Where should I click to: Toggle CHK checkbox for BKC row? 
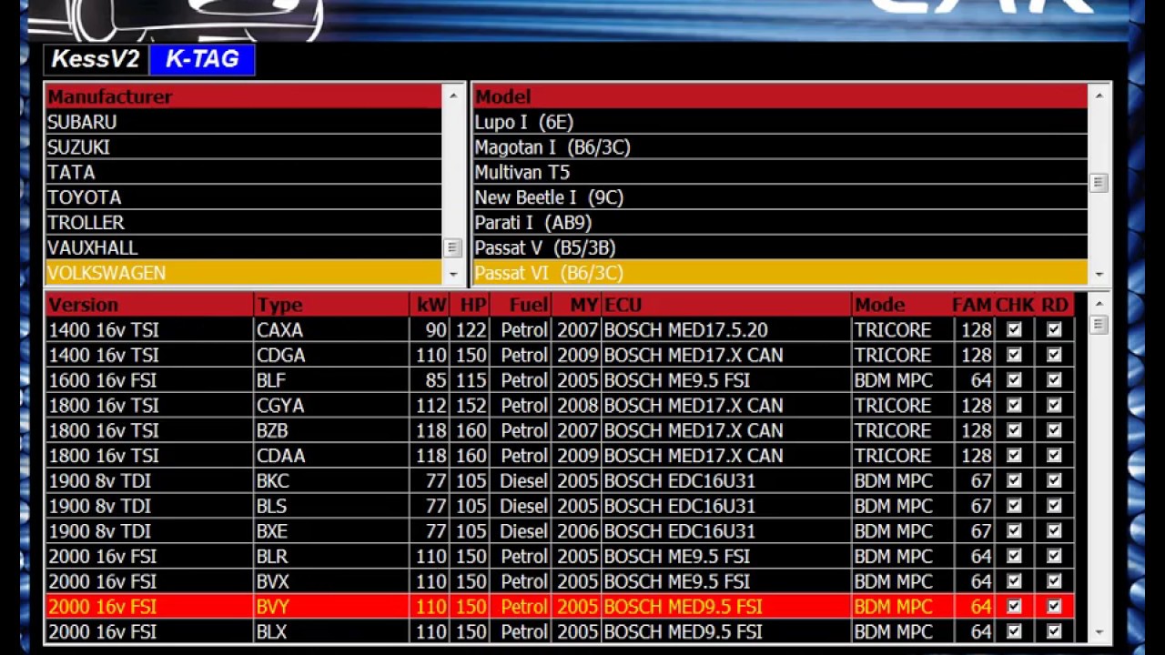pos(1014,481)
